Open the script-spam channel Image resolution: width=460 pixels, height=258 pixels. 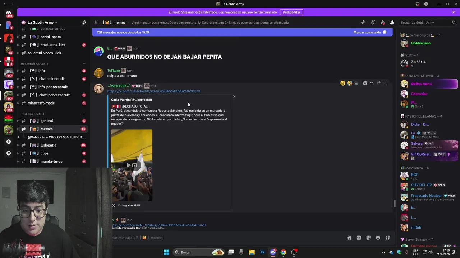click(53, 37)
